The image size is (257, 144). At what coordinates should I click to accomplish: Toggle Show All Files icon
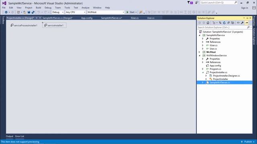pyautogui.click(x=233, y=23)
